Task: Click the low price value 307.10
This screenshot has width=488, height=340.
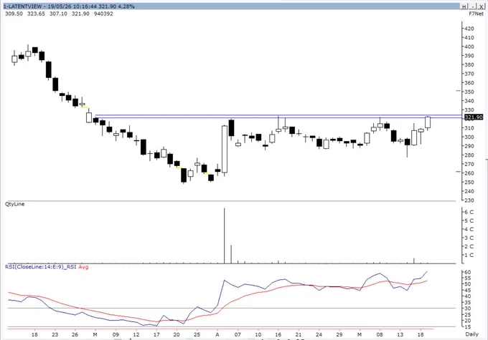Action: pos(58,14)
